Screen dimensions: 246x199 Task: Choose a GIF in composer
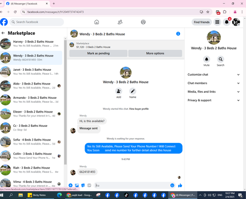[89, 185]
